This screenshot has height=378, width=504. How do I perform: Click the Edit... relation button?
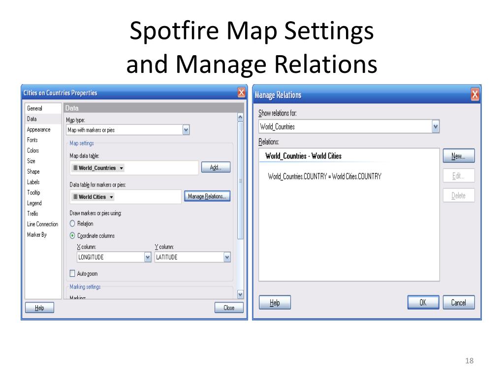459,176
